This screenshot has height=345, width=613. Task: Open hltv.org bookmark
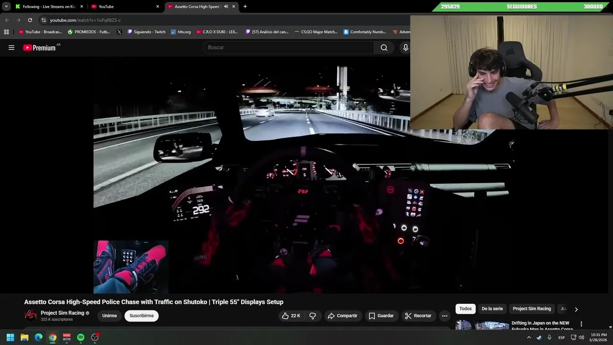[x=180, y=32]
